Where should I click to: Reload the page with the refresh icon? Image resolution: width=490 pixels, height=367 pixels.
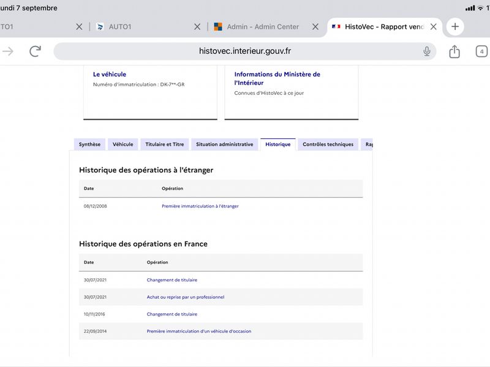(x=35, y=51)
